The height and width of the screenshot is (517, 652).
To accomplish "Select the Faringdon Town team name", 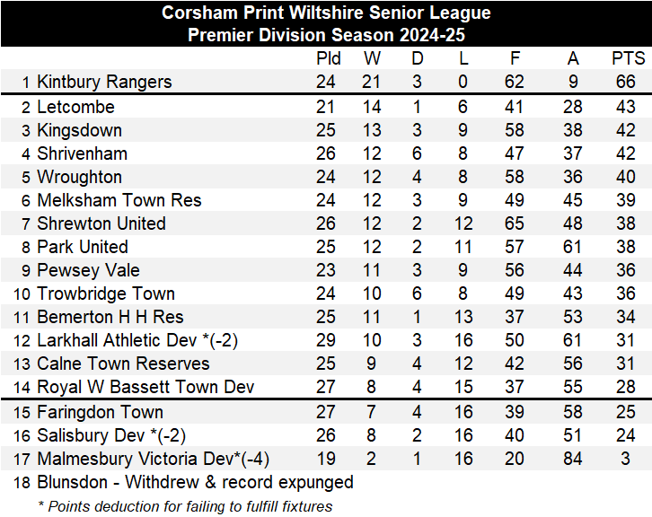I will point(100,412).
